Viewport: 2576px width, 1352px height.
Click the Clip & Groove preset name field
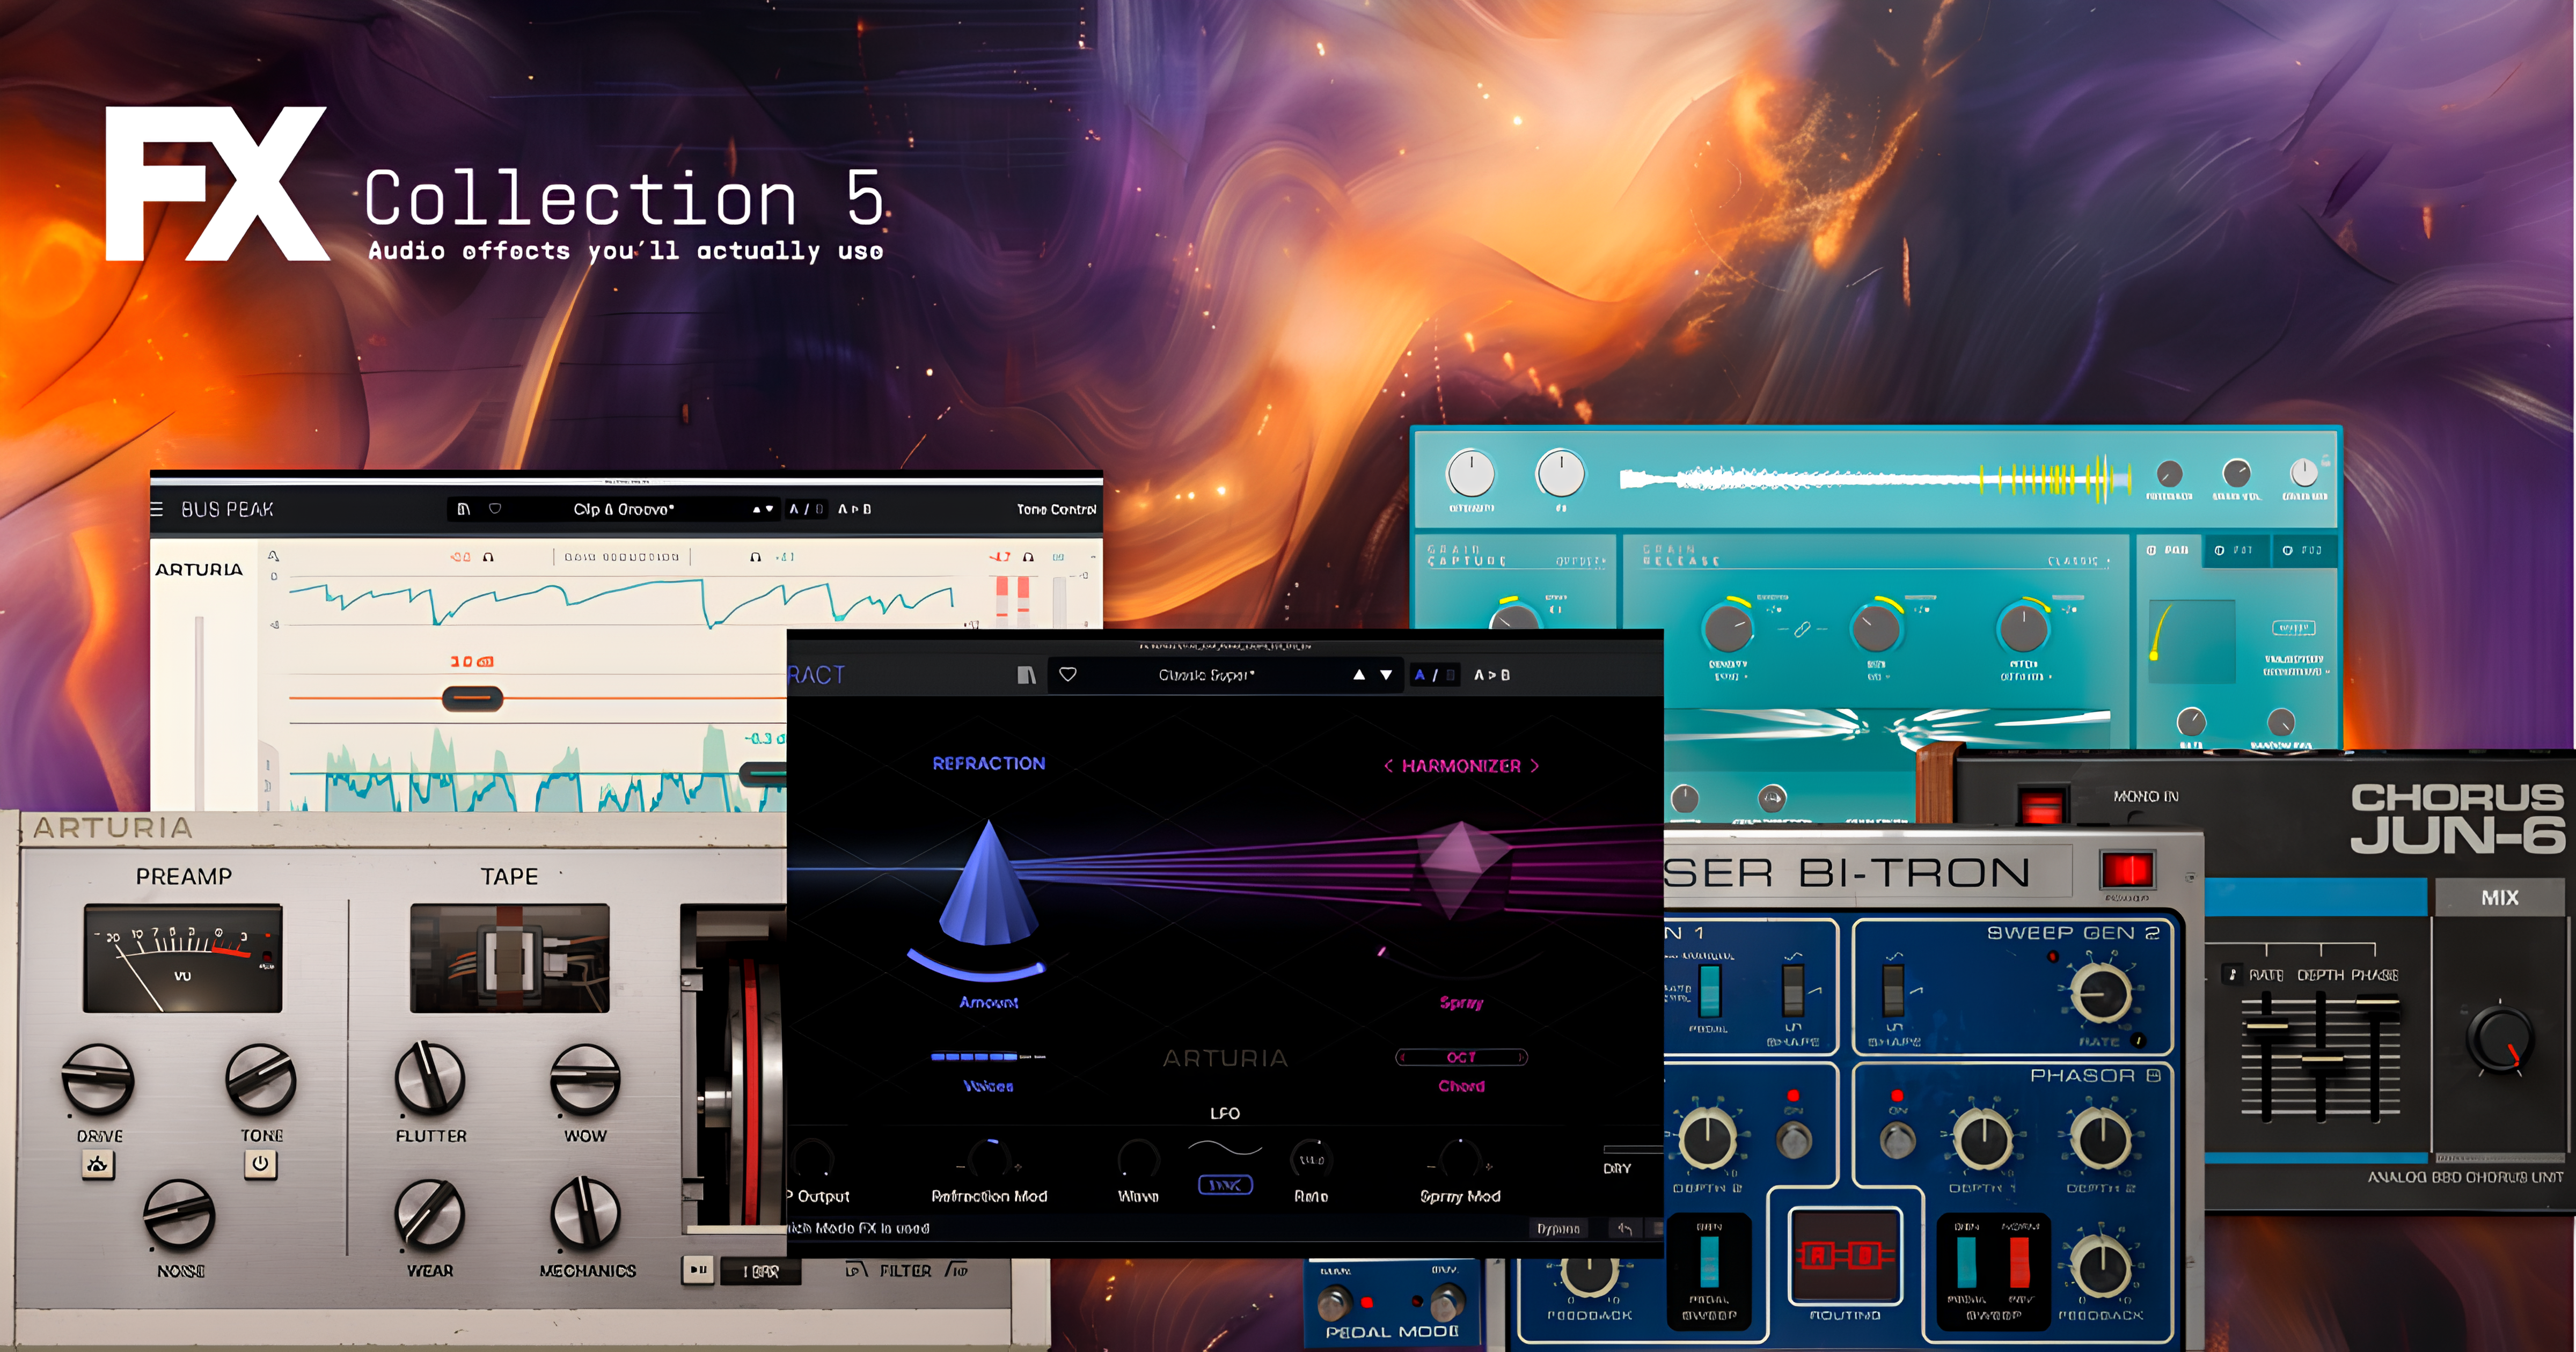[624, 509]
